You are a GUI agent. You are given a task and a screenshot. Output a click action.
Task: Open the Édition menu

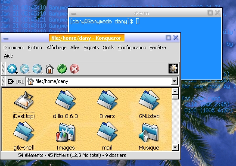pyautogui.click(x=35, y=48)
